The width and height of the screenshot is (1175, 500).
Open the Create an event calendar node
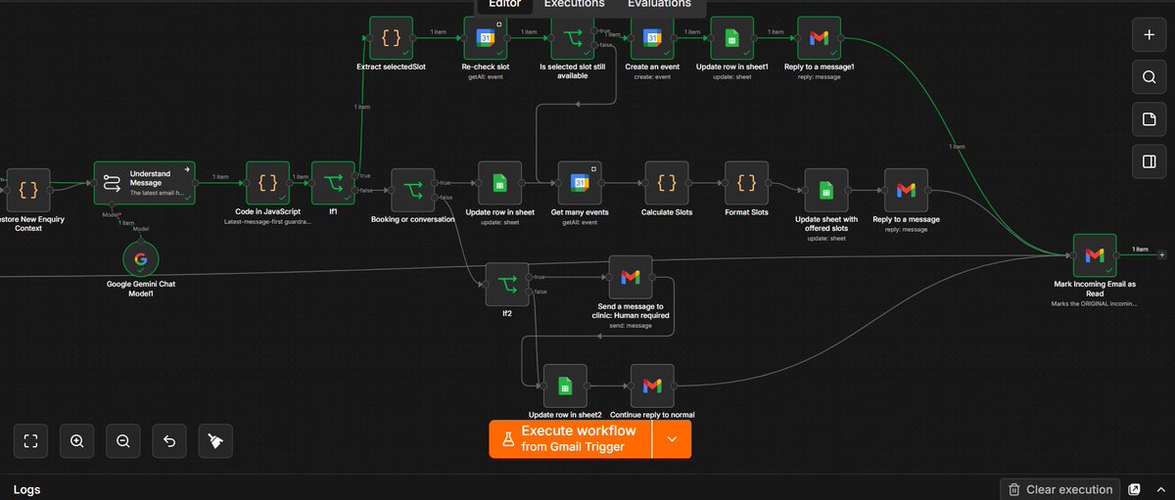click(652, 38)
